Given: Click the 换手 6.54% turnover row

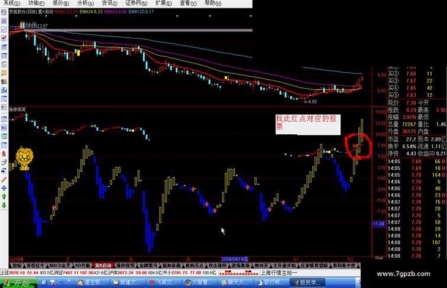Looking at the screenshot, I should pos(402,146).
